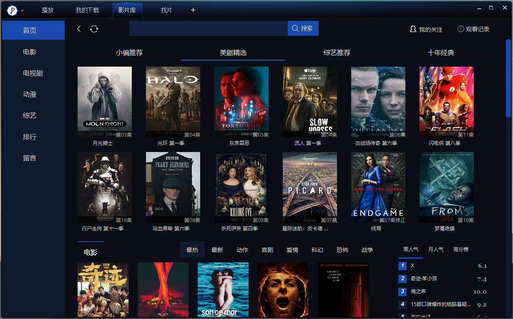Open 十年经典 category tab
Screen dimensions: 513x319
click(441, 53)
